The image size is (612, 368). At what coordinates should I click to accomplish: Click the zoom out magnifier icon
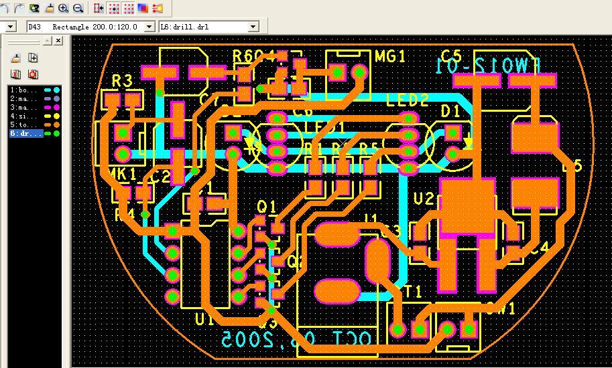pos(78,8)
